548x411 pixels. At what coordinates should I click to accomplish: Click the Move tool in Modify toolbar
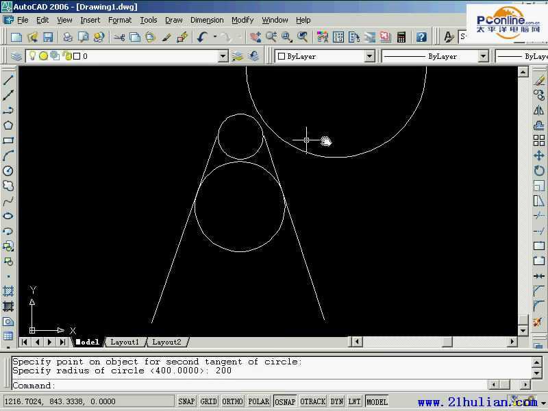coord(539,155)
